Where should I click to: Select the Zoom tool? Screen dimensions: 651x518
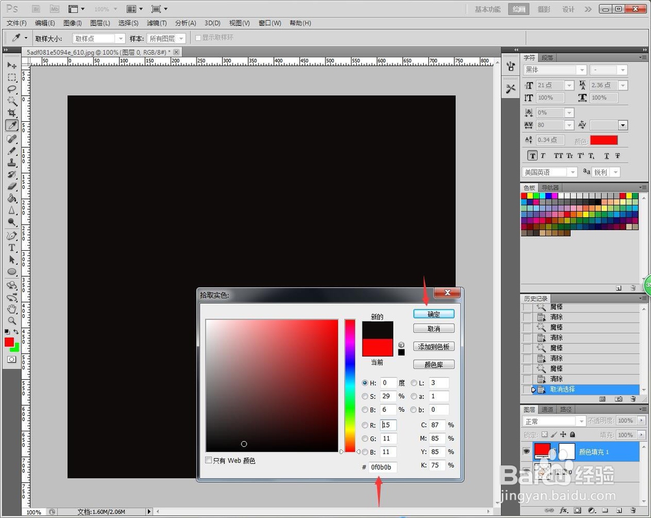[x=12, y=321]
